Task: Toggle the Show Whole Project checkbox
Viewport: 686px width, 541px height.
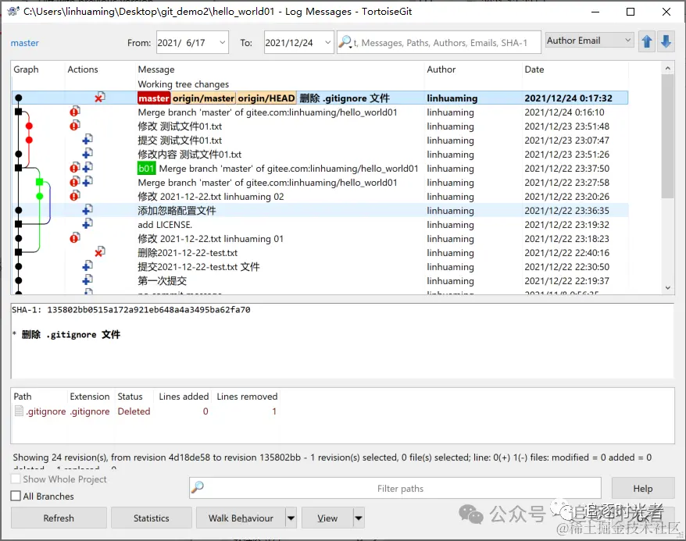Action: coord(16,479)
